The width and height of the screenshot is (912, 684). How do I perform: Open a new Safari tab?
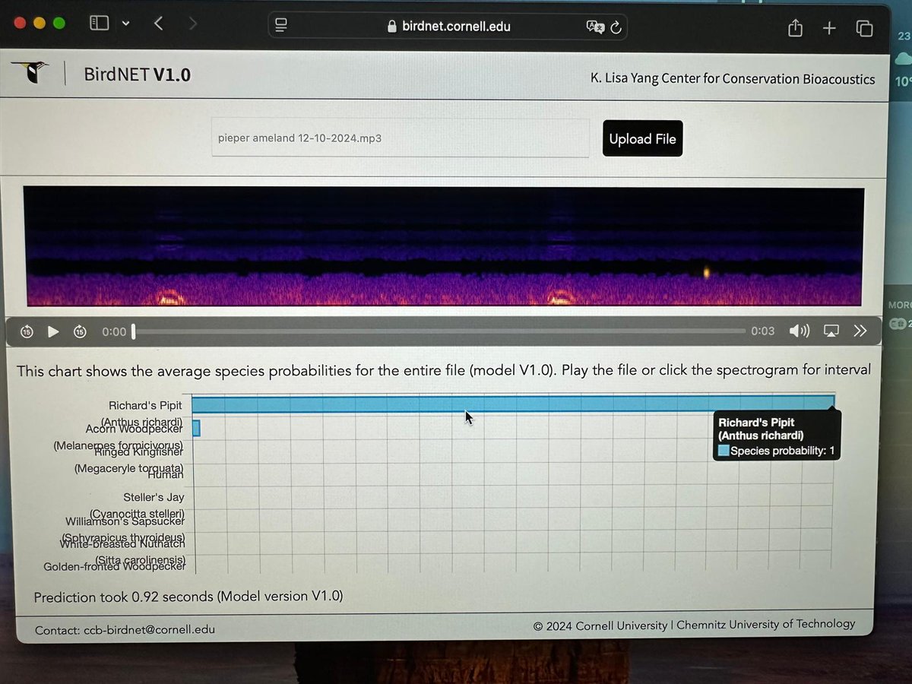(x=829, y=28)
